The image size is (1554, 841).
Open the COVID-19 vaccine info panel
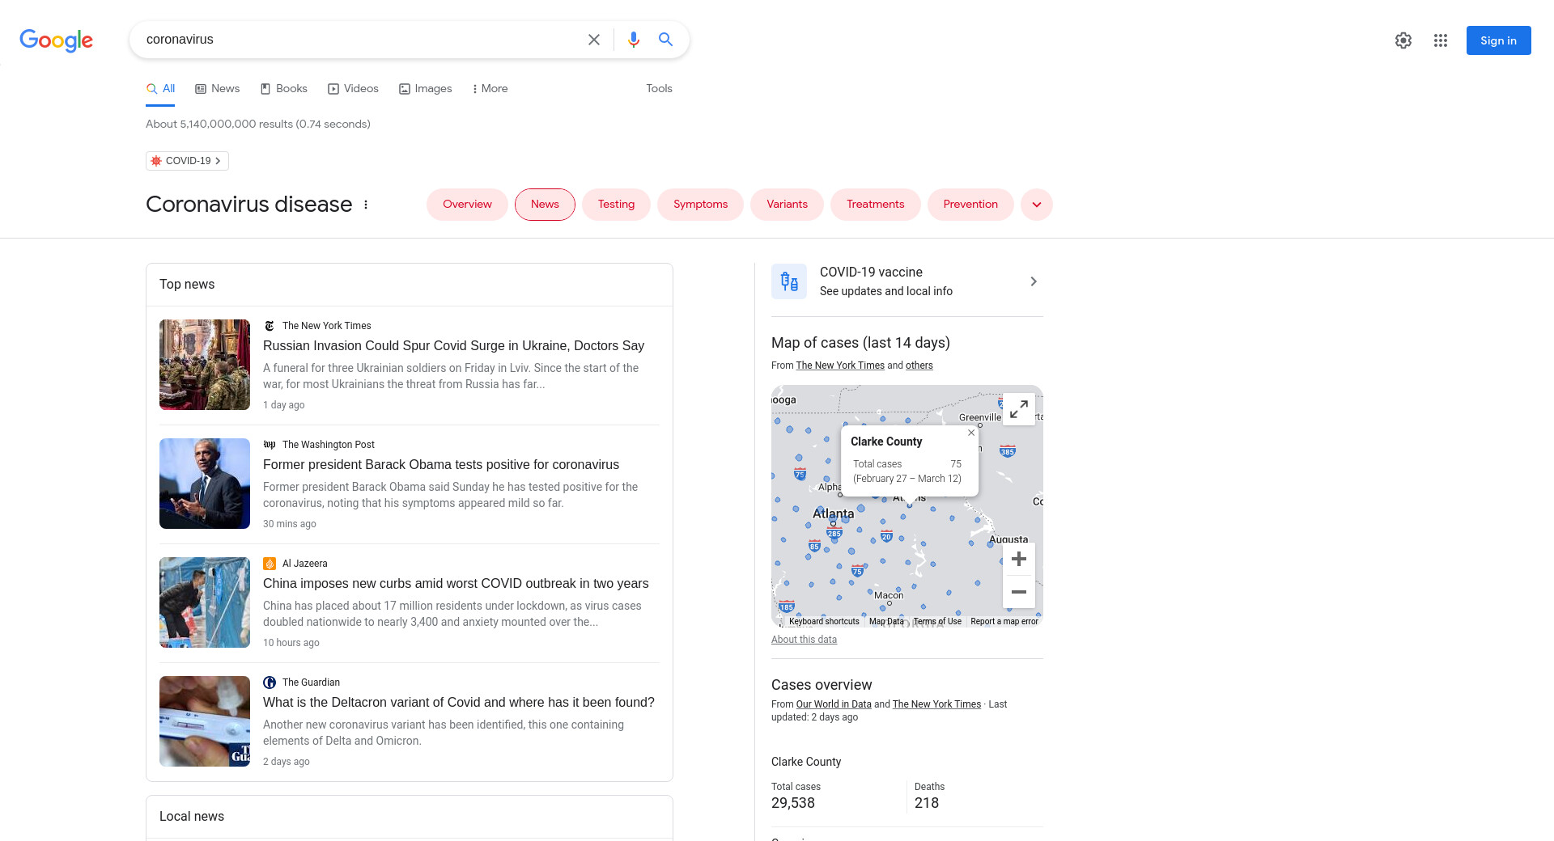coord(906,281)
